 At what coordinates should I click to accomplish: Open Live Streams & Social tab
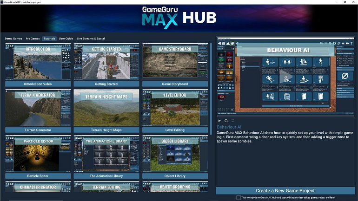tap(91, 39)
